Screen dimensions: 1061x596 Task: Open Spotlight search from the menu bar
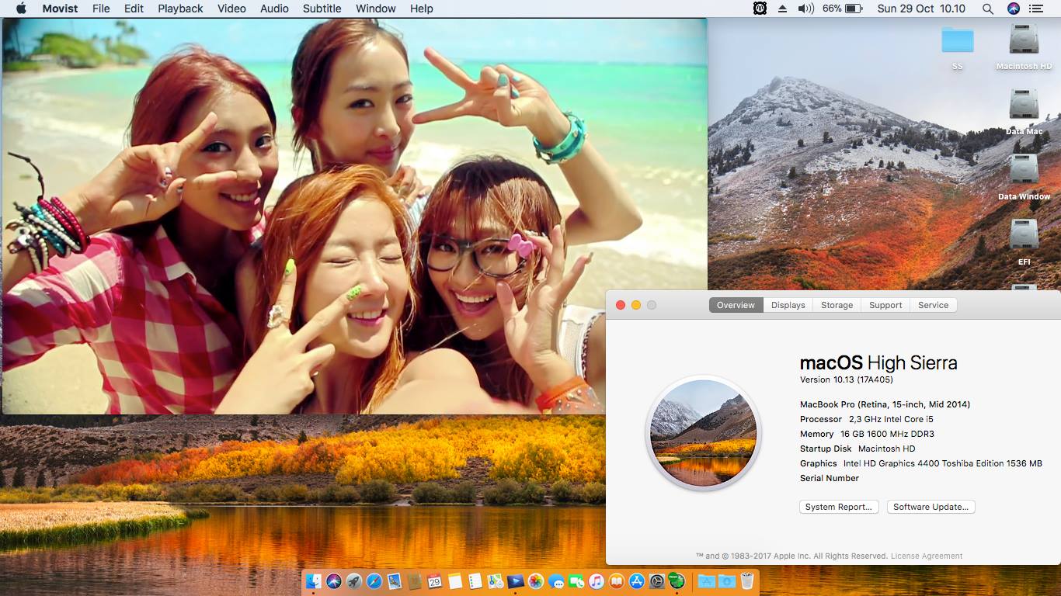987,9
